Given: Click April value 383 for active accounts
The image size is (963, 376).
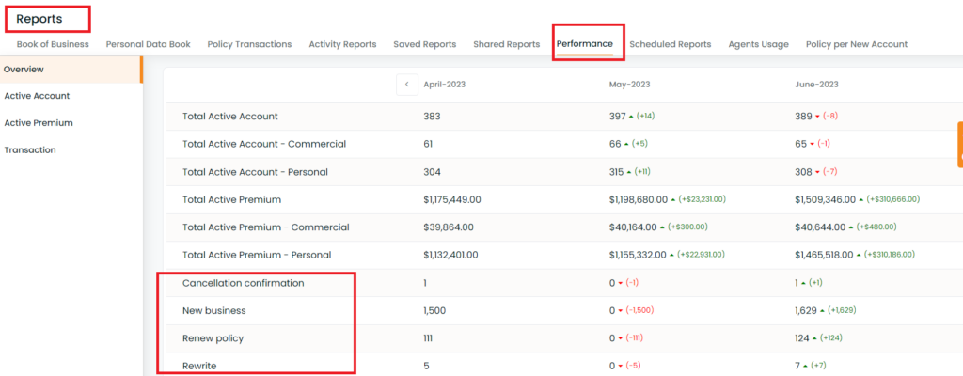Looking at the screenshot, I should (x=433, y=117).
